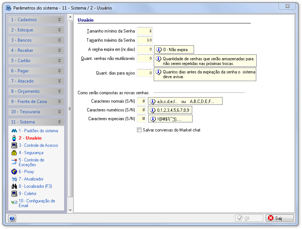302x229 pixels.
Task: Click the Configuração de Email icon
Action: pyautogui.click(x=14, y=202)
